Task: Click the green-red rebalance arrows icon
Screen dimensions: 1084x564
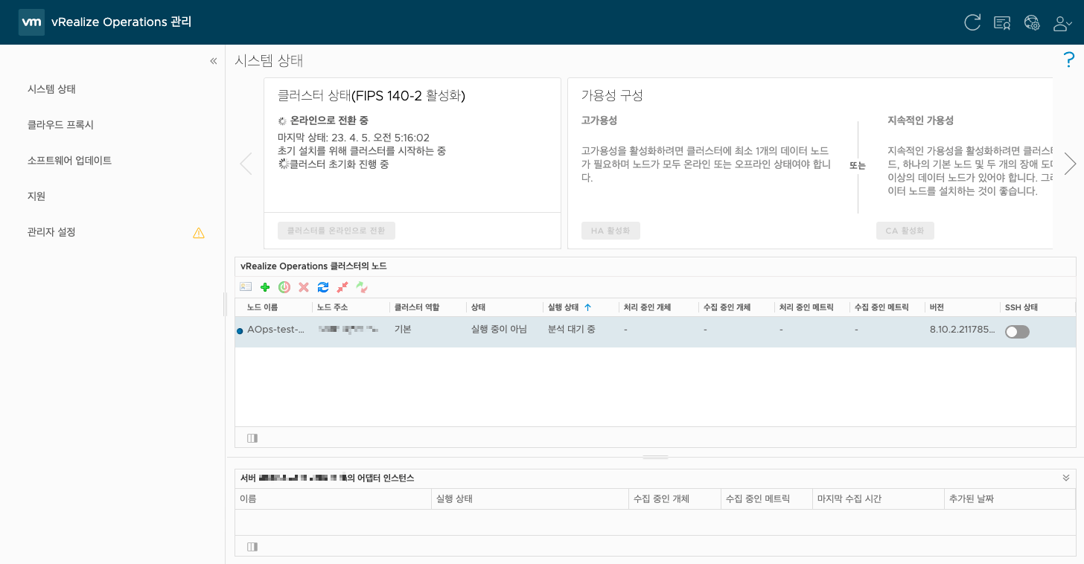Action: click(362, 286)
